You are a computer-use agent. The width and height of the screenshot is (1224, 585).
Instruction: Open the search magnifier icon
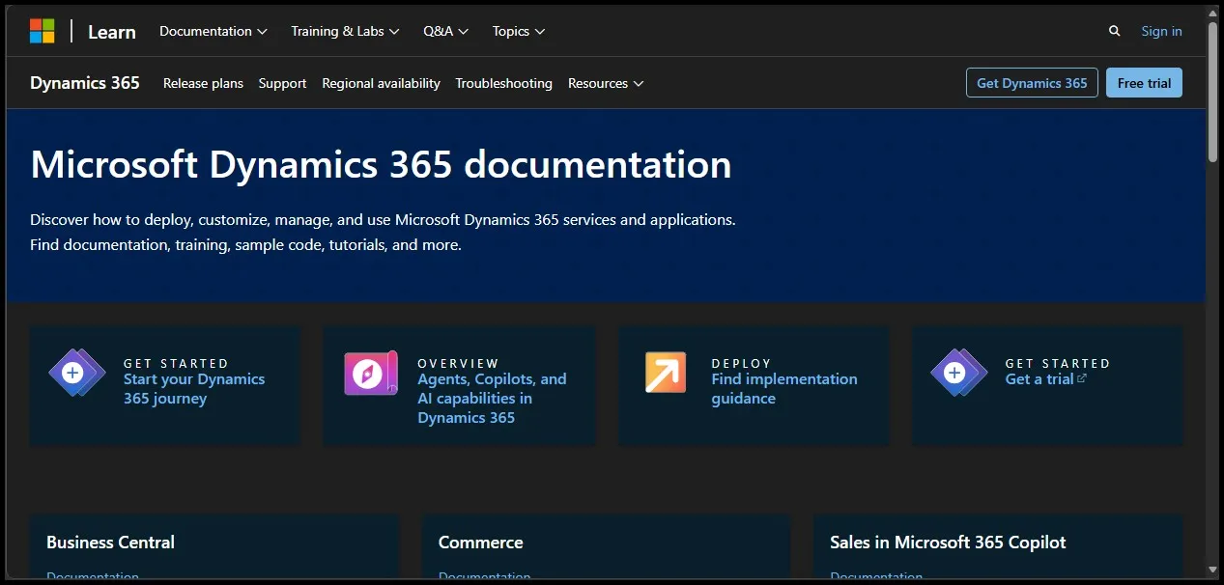(1114, 31)
